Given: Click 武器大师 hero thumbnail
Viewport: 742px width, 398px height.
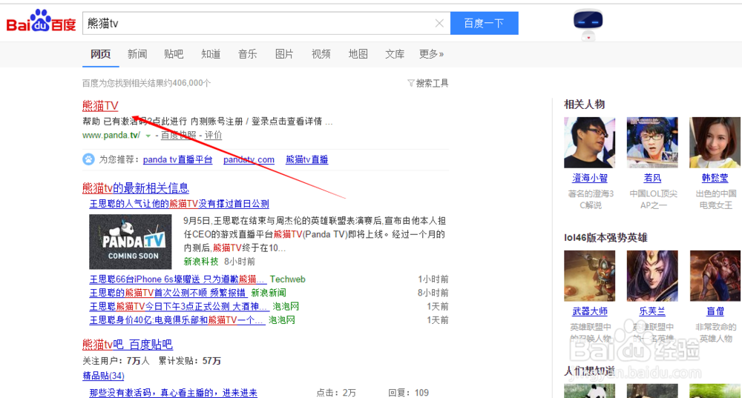Looking at the screenshot, I should [x=590, y=276].
